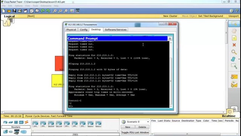
Task: Click Toggle PDU List Window button
Action: [135, 132]
